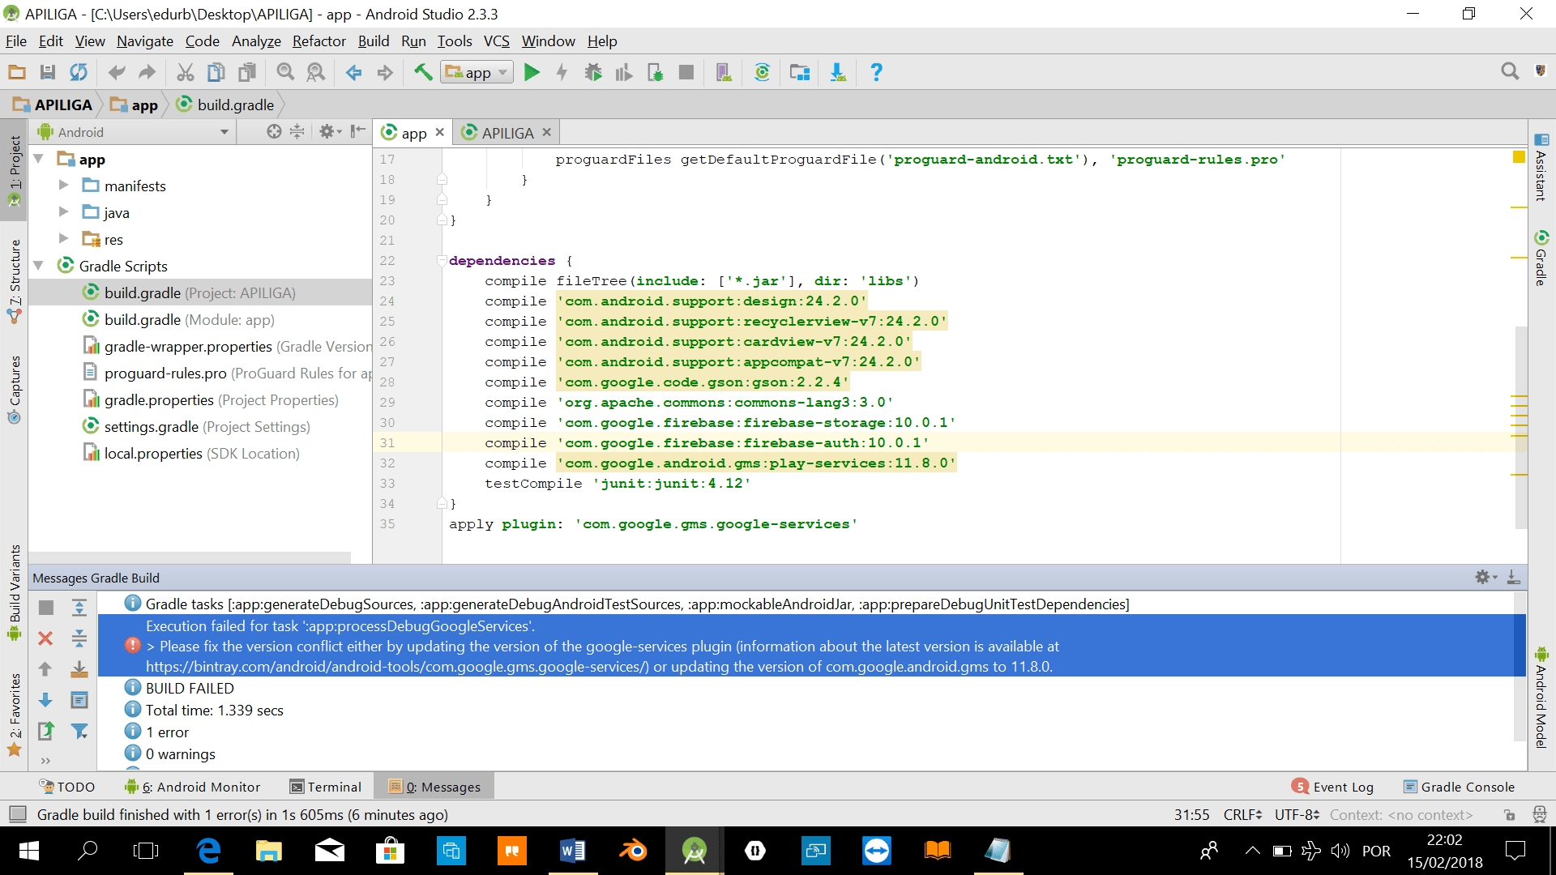Toggle the Gradle tool window strip
Image resolution: width=1556 pixels, height=875 pixels.
(x=1541, y=259)
